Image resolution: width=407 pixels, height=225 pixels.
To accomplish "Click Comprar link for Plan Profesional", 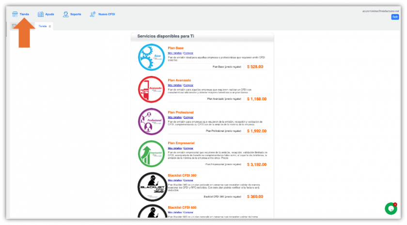I will pyautogui.click(x=188, y=118).
